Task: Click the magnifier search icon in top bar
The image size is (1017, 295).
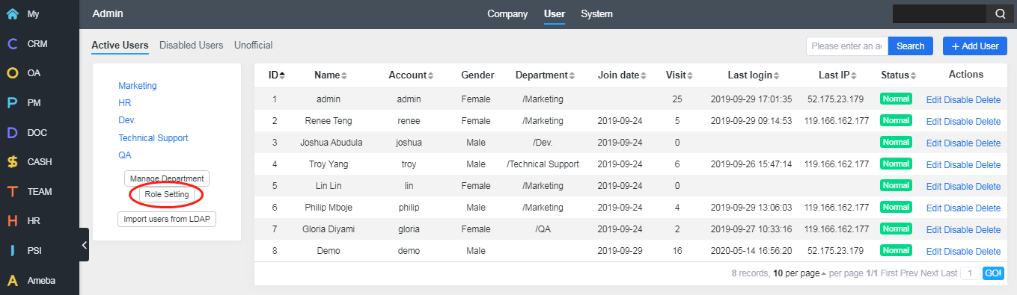Action: tap(1000, 13)
